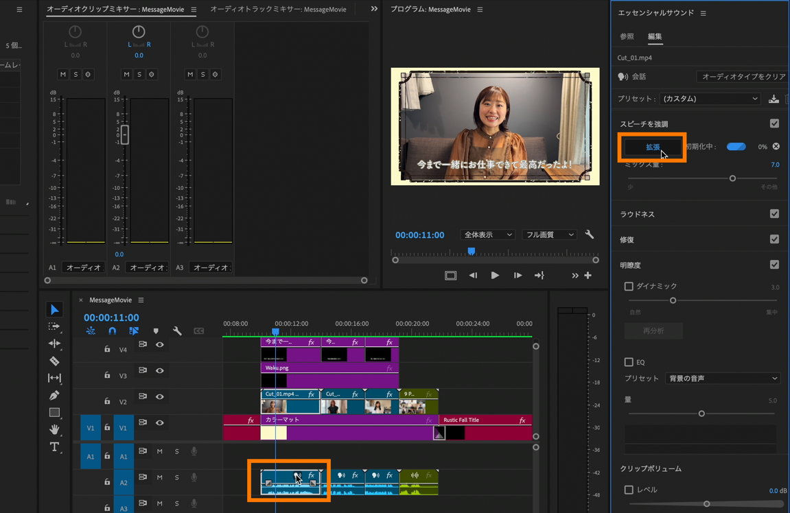Enable the ダイナミック checkbox
The height and width of the screenshot is (513, 790).
click(629, 286)
